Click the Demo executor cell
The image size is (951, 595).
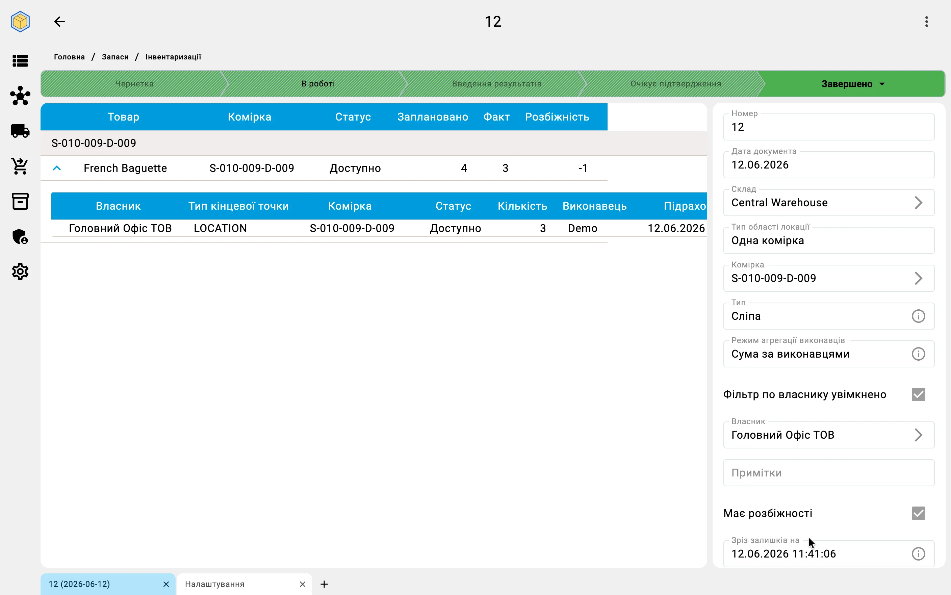[582, 228]
